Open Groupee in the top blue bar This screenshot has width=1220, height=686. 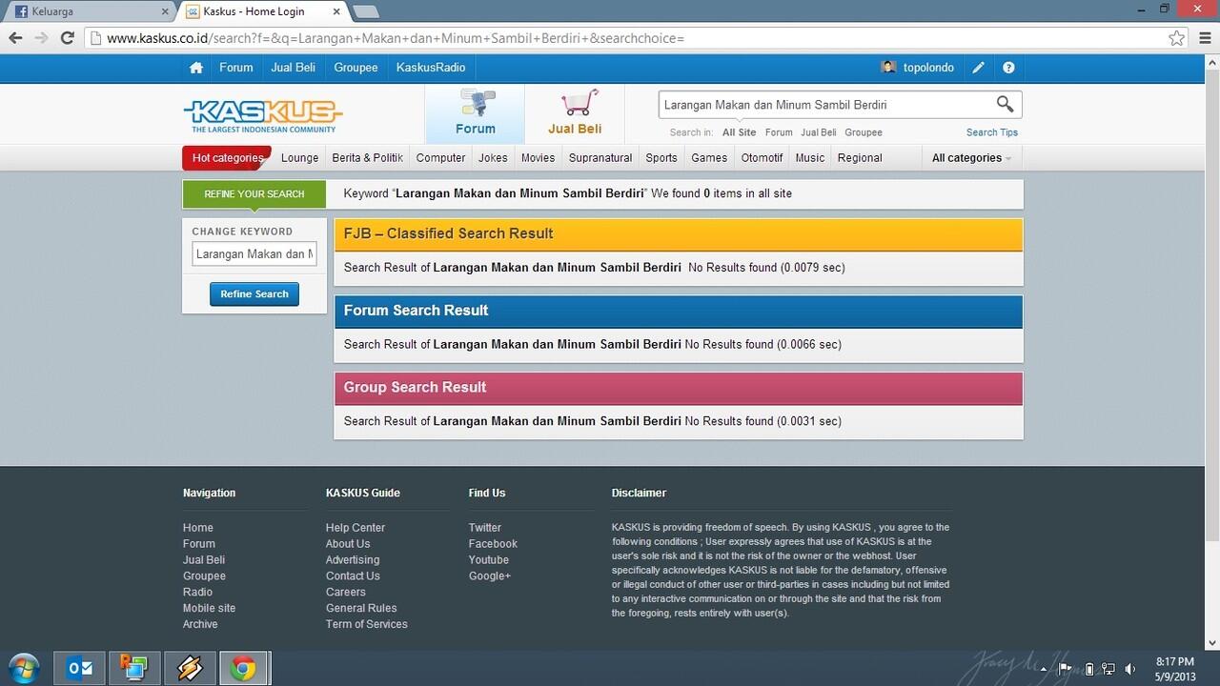pyautogui.click(x=356, y=68)
